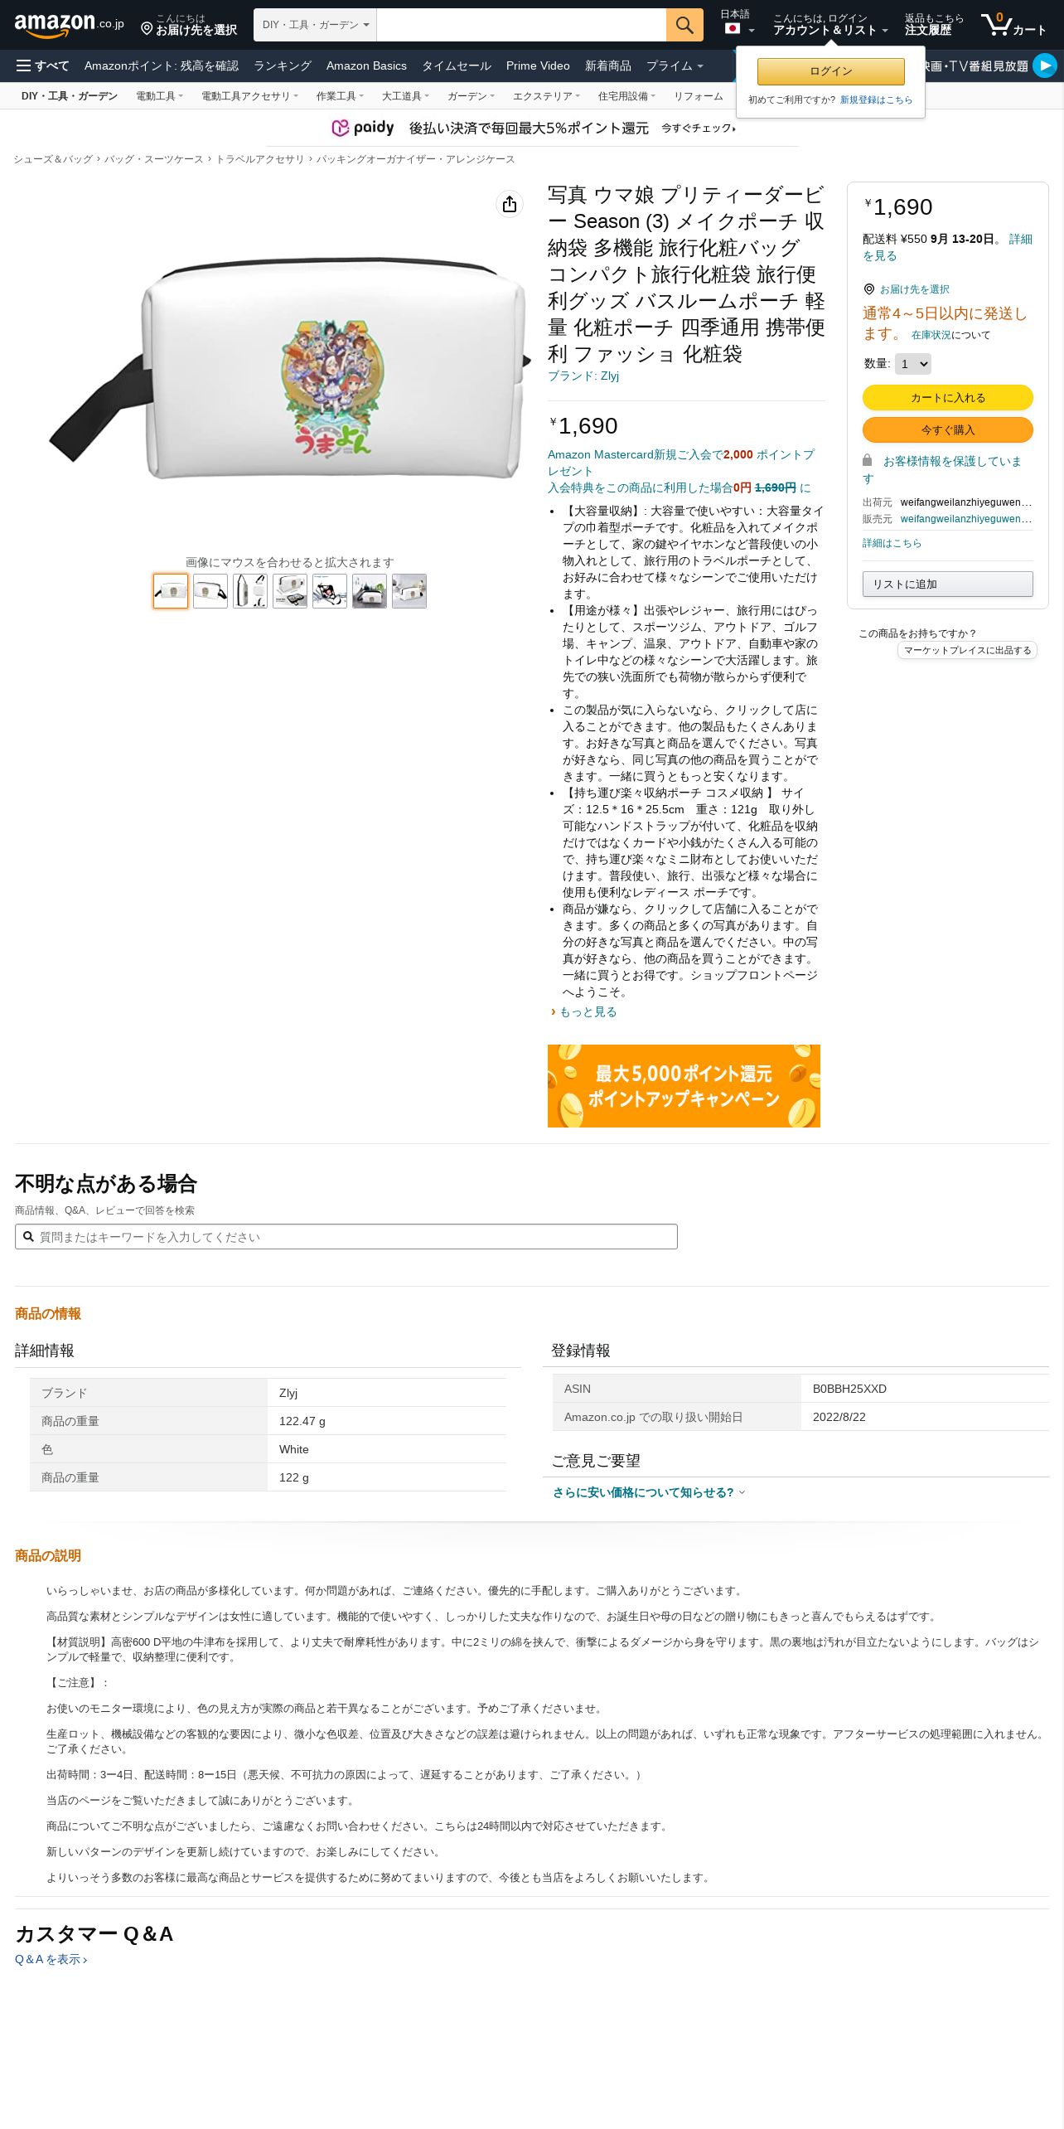Open リフォーム subnav item

coord(698,96)
